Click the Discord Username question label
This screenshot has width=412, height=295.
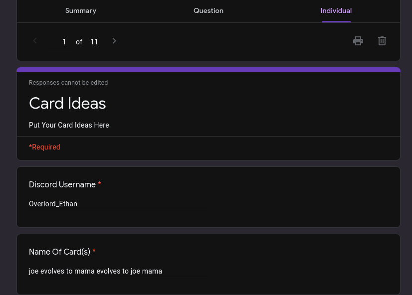(x=62, y=184)
